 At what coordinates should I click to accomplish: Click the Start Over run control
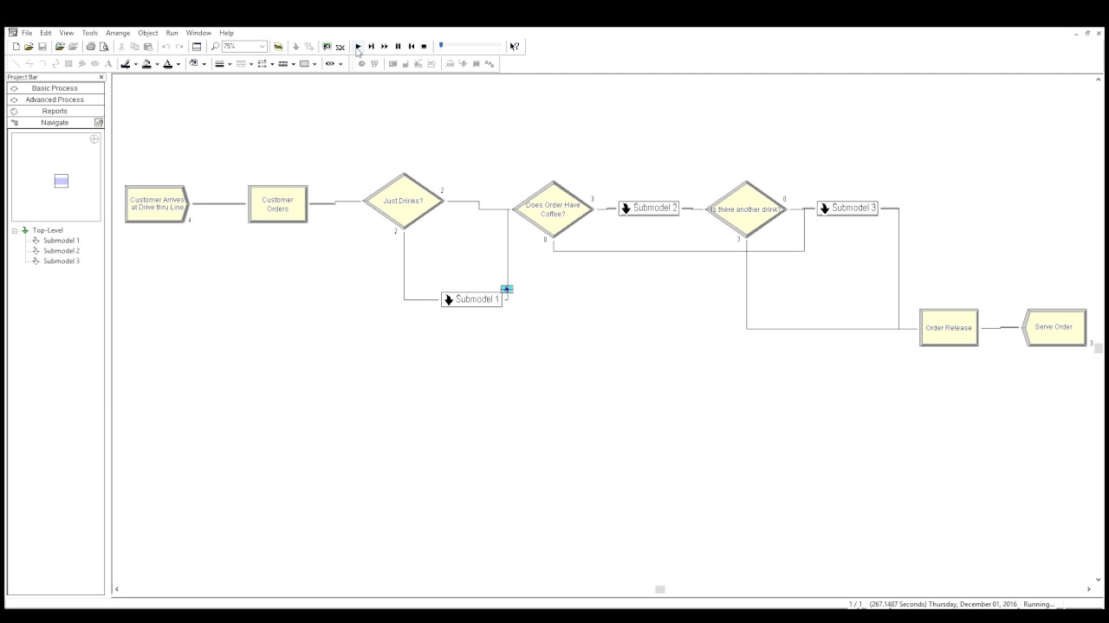(412, 47)
